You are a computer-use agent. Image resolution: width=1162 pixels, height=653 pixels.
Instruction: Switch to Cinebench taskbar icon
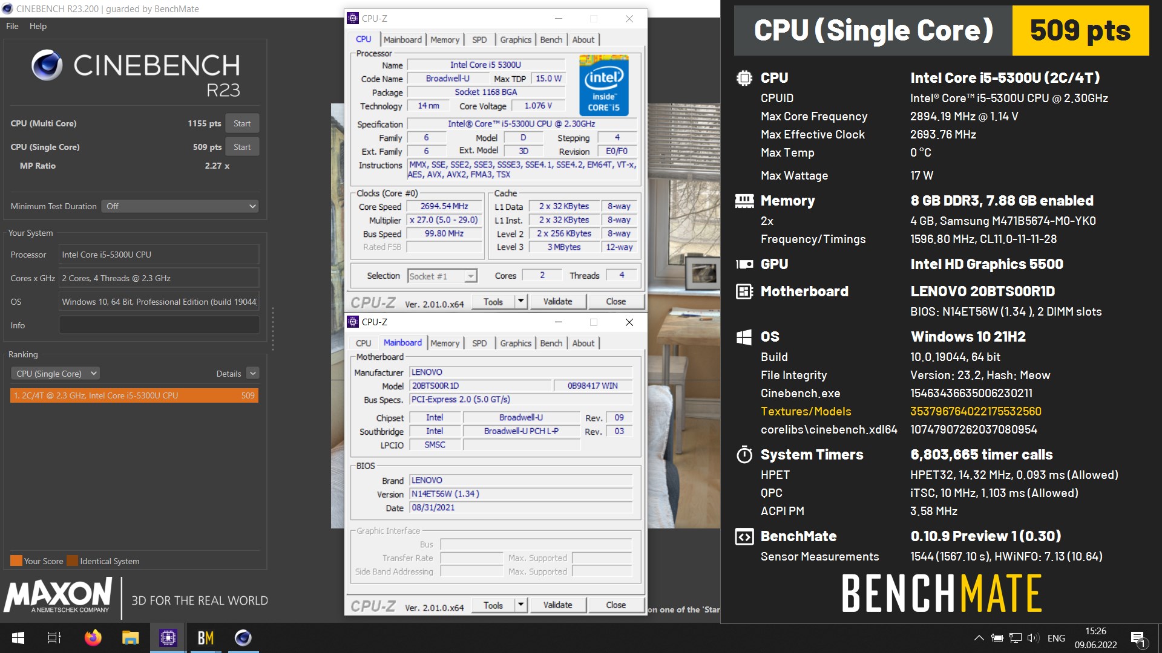(243, 638)
